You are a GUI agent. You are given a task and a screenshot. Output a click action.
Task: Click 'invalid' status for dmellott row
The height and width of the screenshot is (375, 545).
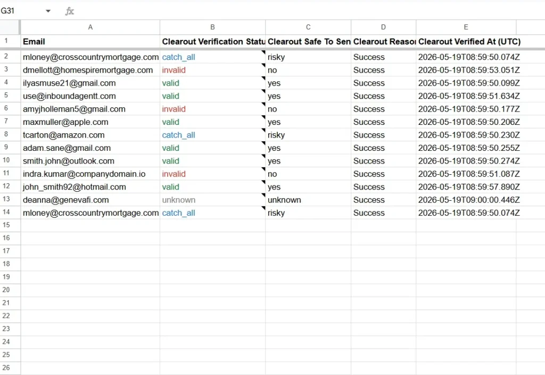174,70
